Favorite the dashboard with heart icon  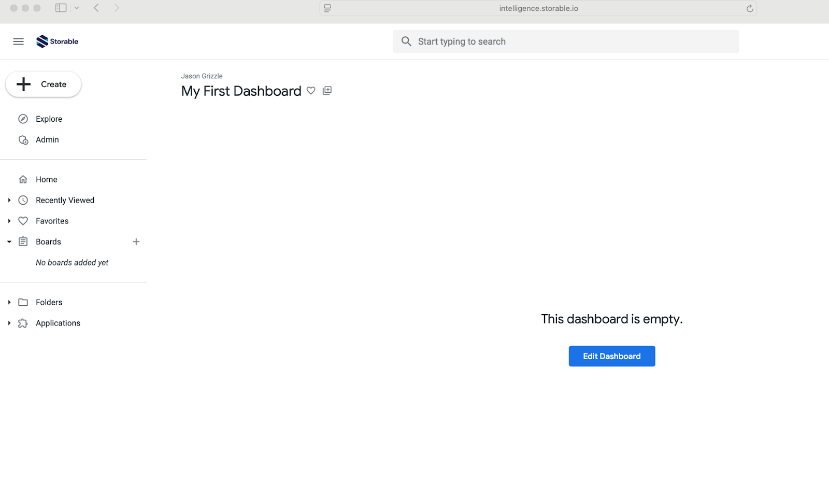pyautogui.click(x=311, y=91)
